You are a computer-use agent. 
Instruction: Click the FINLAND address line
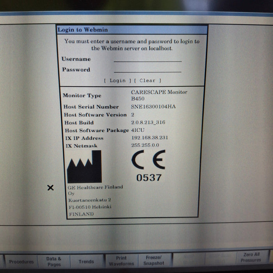coord(81,214)
